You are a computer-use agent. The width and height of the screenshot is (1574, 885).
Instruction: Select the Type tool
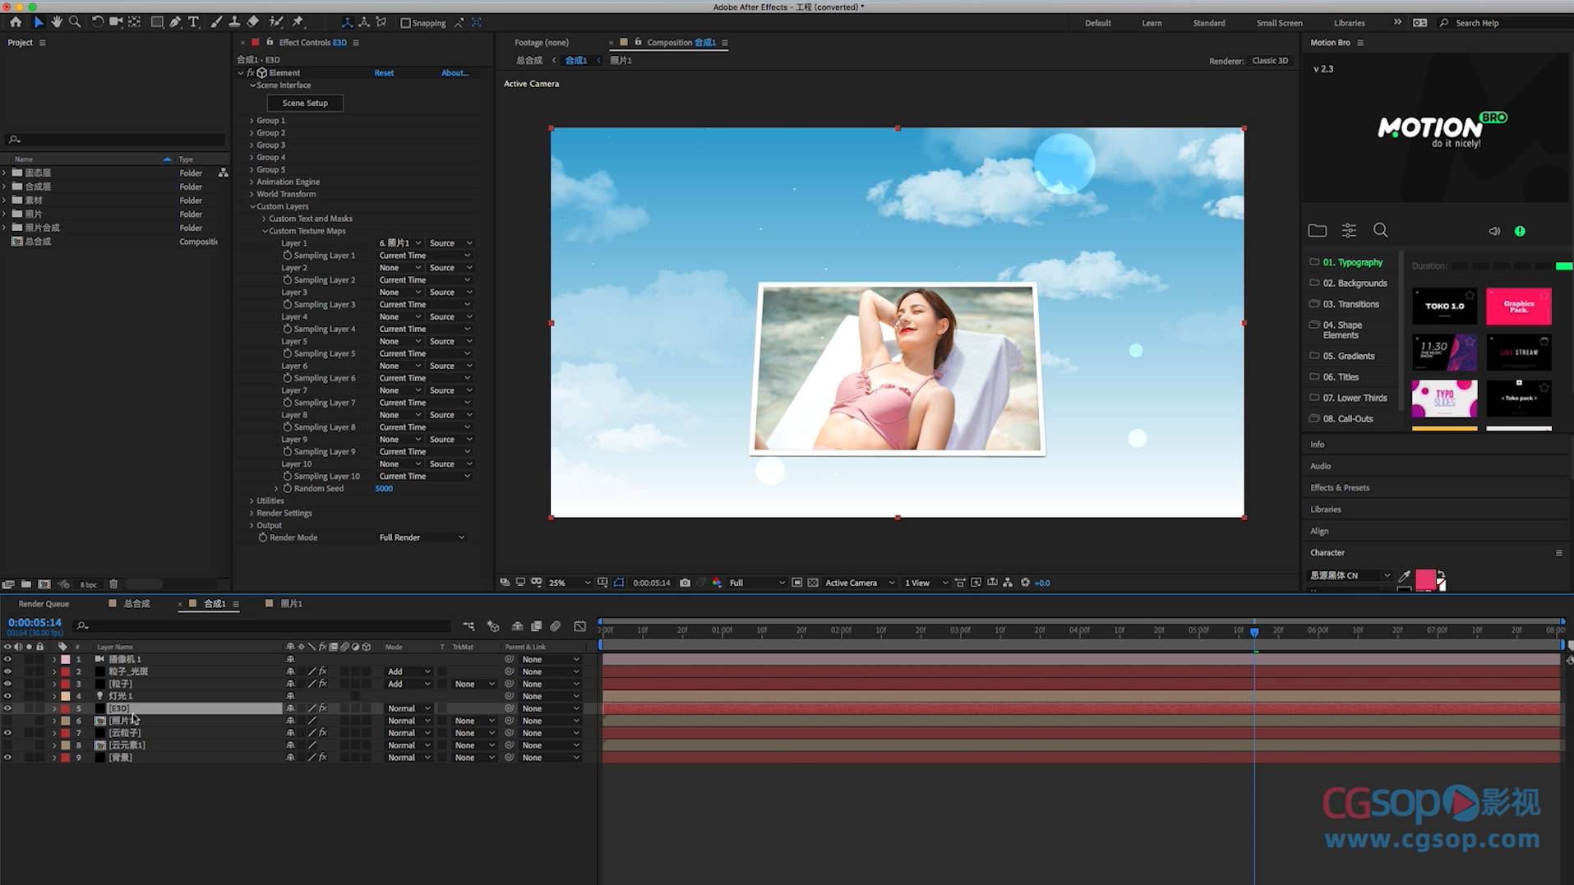coord(194,22)
